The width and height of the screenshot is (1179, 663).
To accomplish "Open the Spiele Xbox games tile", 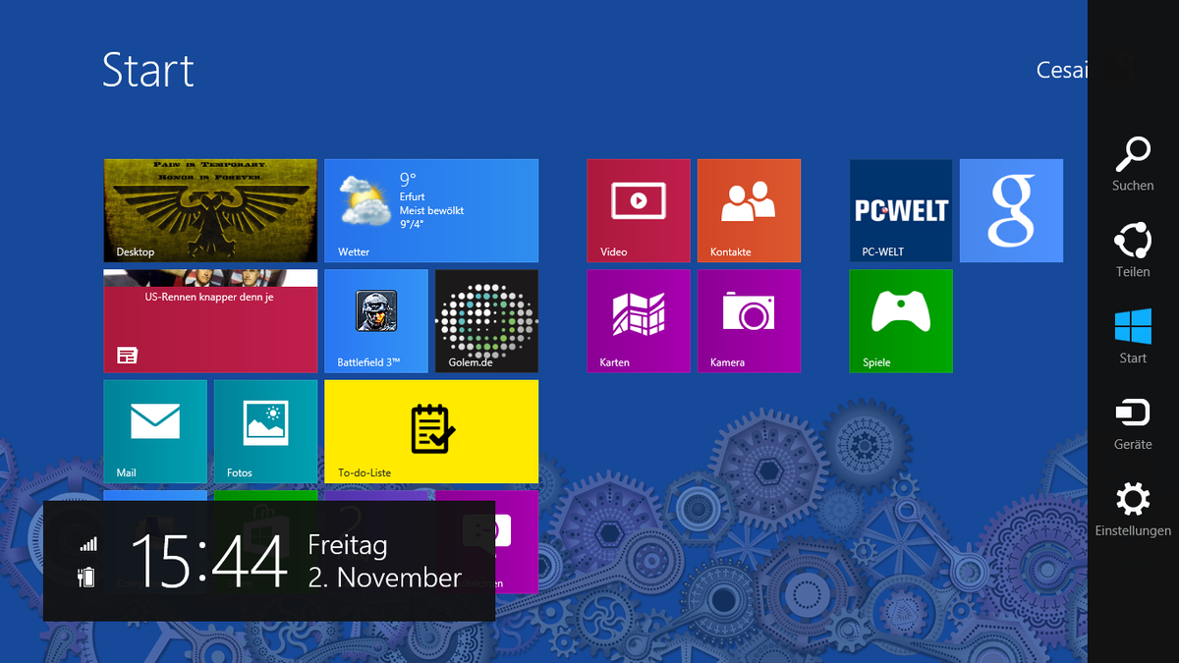I will click(x=901, y=321).
